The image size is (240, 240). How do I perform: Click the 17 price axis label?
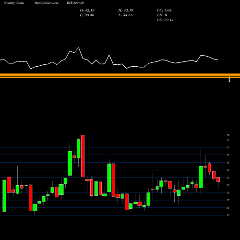click(228, 215)
